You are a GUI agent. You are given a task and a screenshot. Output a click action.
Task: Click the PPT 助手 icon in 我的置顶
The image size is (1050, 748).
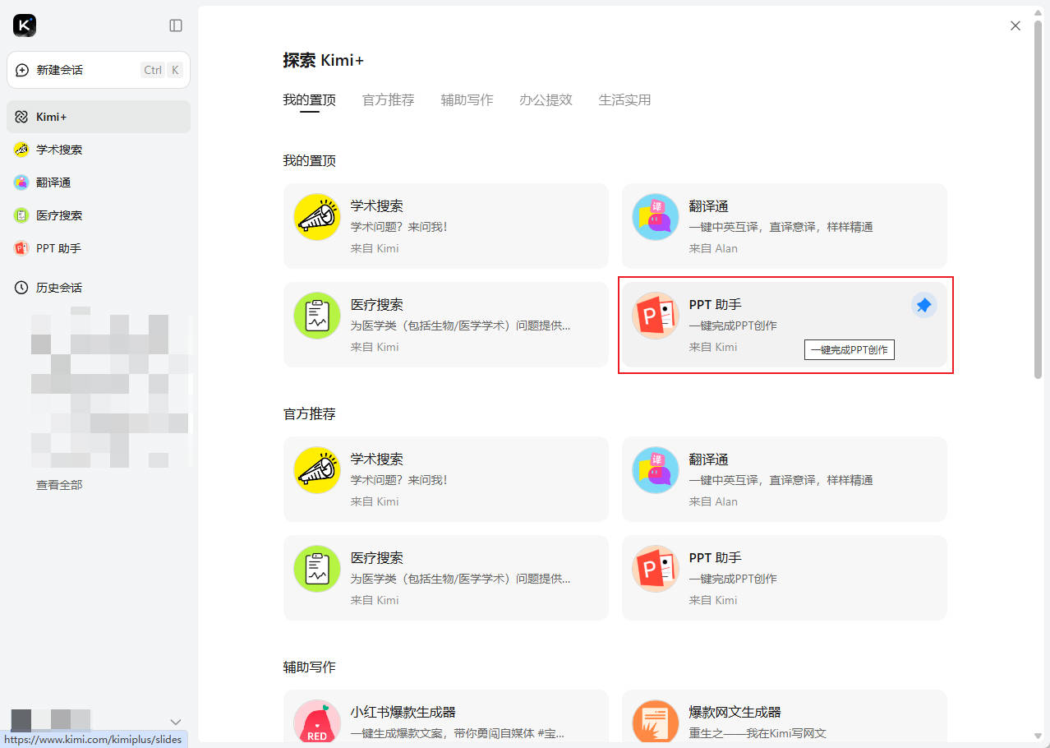656,316
